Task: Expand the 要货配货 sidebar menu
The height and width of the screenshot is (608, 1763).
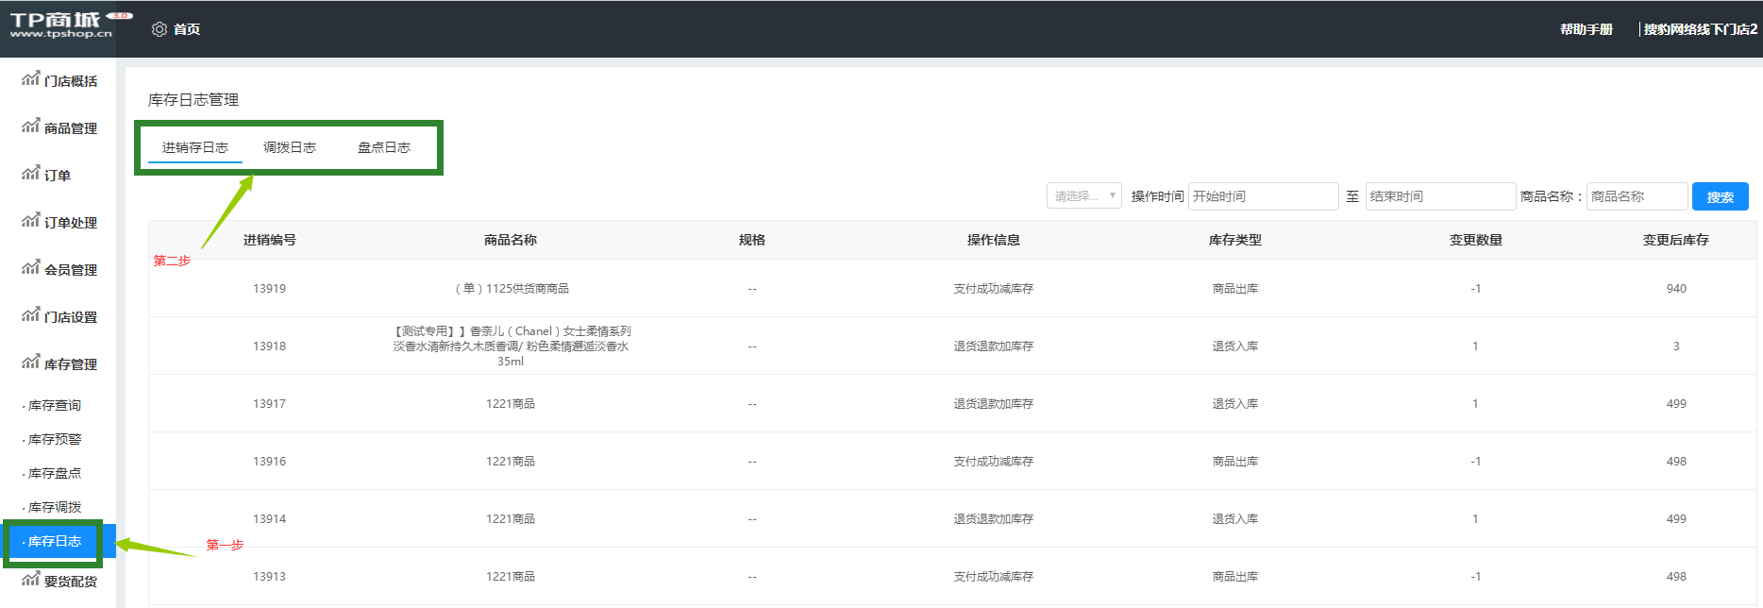Action: click(x=70, y=582)
